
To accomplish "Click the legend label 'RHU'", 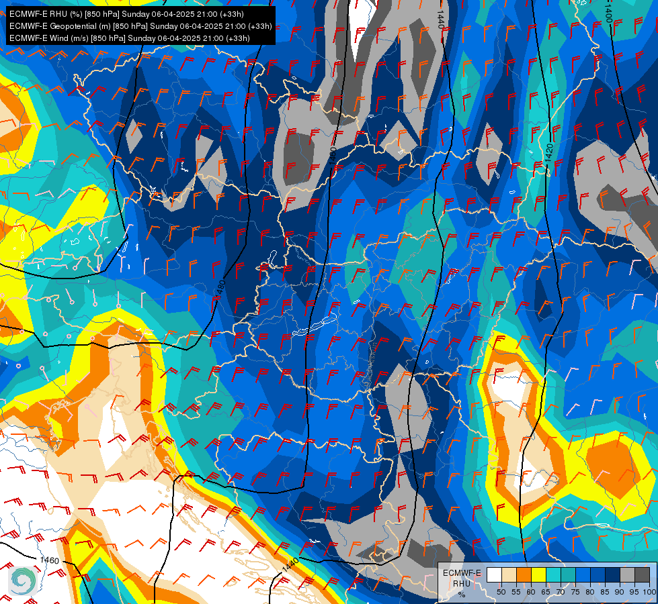I will (x=462, y=583).
